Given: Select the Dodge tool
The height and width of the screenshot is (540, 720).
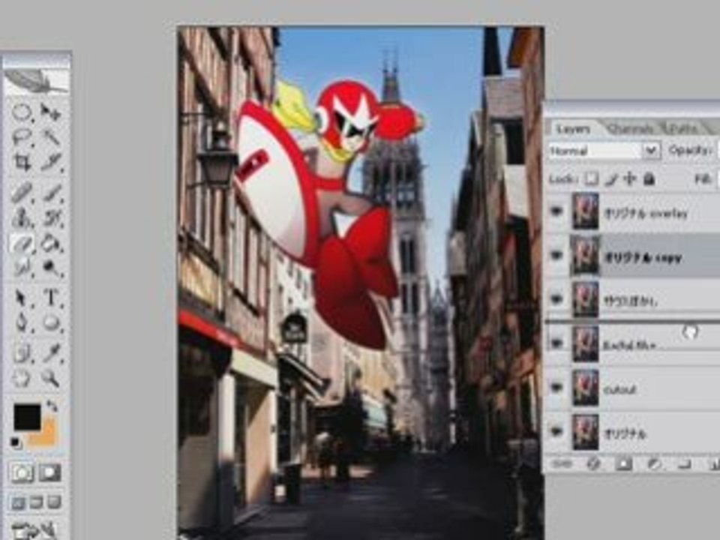Looking at the screenshot, I should coord(52,267).
